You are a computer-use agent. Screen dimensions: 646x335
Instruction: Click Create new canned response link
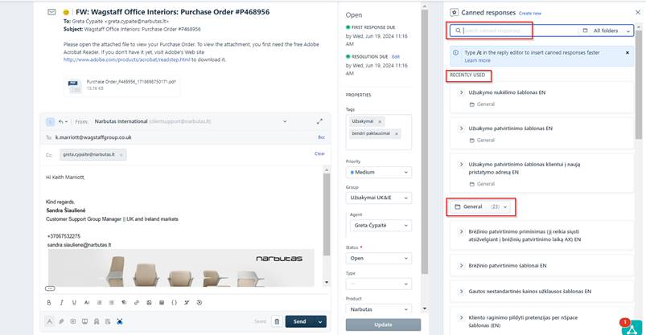tap(530, 13)
